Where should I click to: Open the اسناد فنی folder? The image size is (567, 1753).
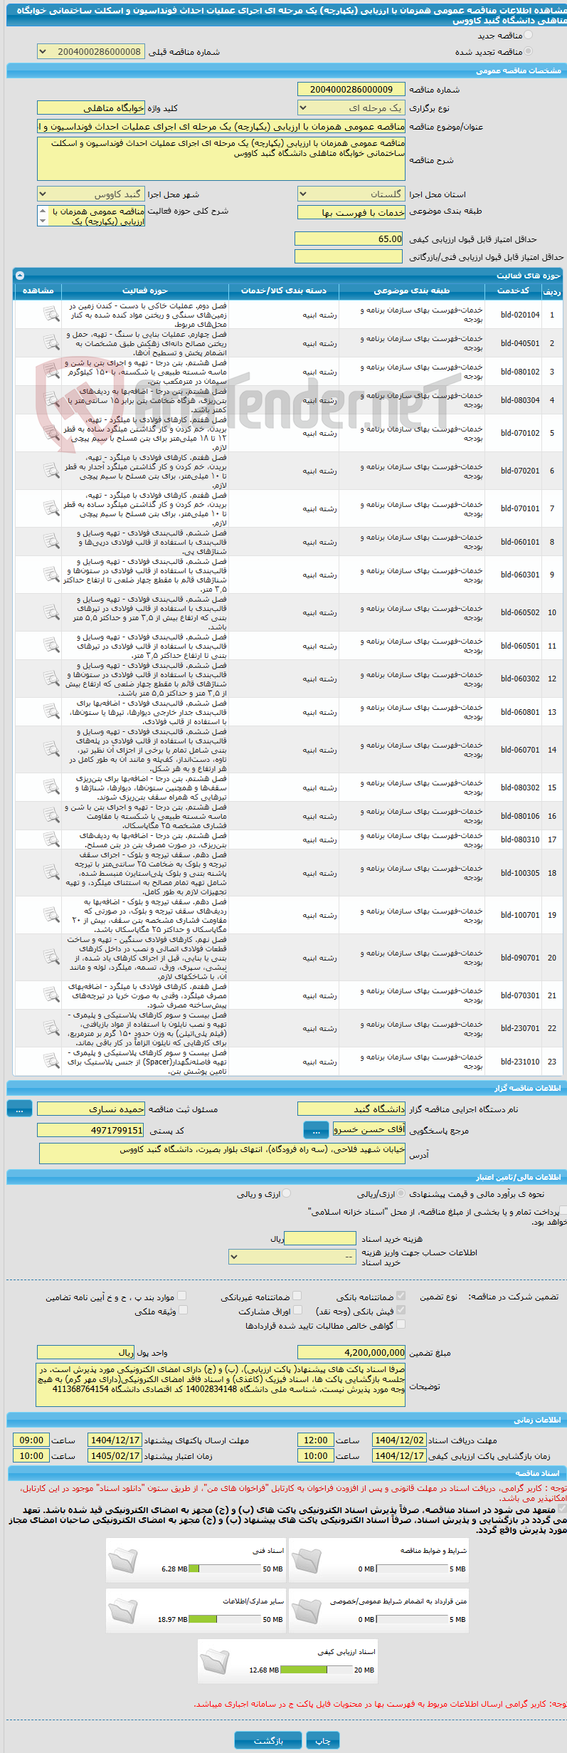coord(123,1560)
